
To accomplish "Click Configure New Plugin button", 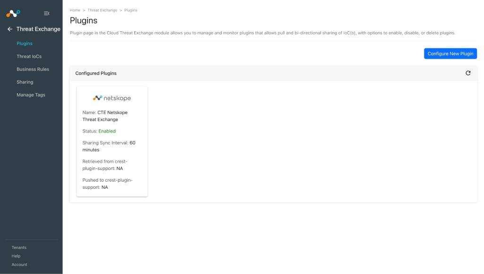I will click(x=450, y=54).
